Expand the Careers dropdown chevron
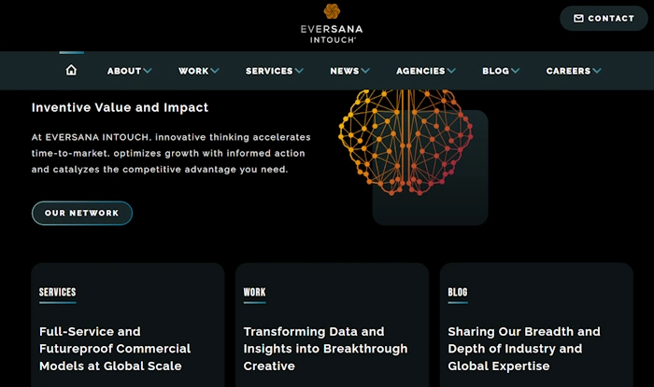654x387 pixels. pos(597,71)
